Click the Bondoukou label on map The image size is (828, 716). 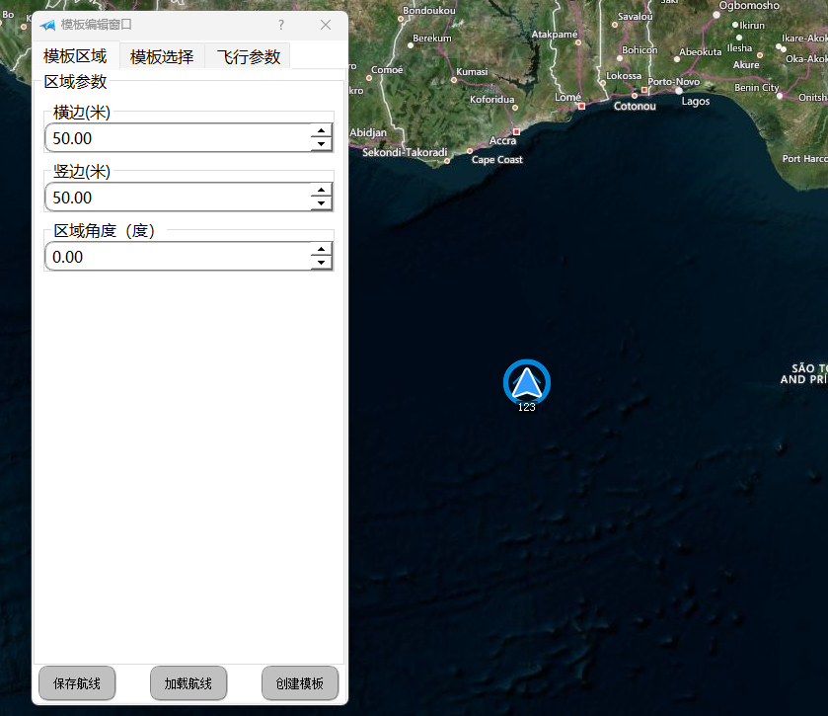(428, 11)
